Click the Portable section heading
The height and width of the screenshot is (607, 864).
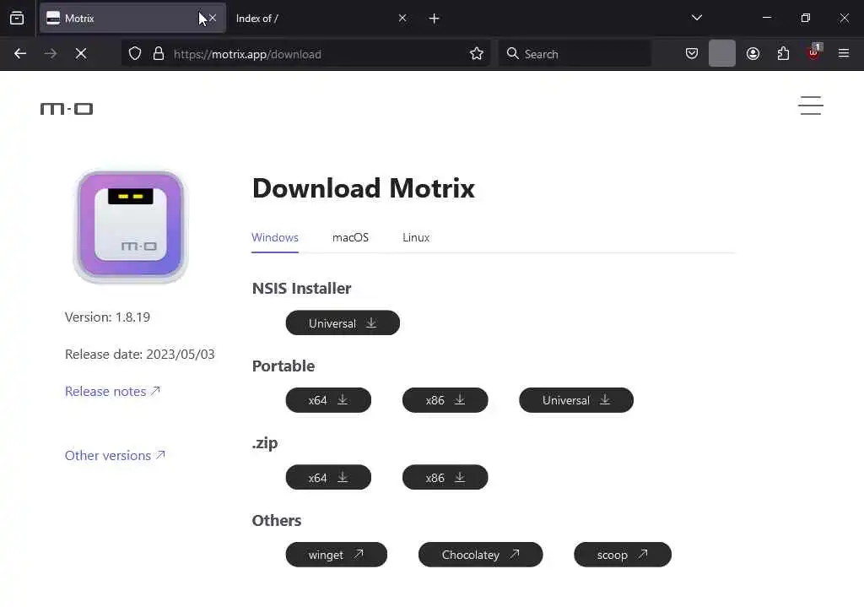[x=283, y=366]
